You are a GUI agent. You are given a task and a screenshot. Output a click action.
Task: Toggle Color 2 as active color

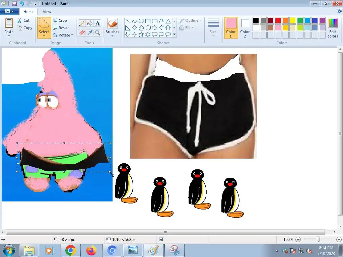[x=245, y=28]
